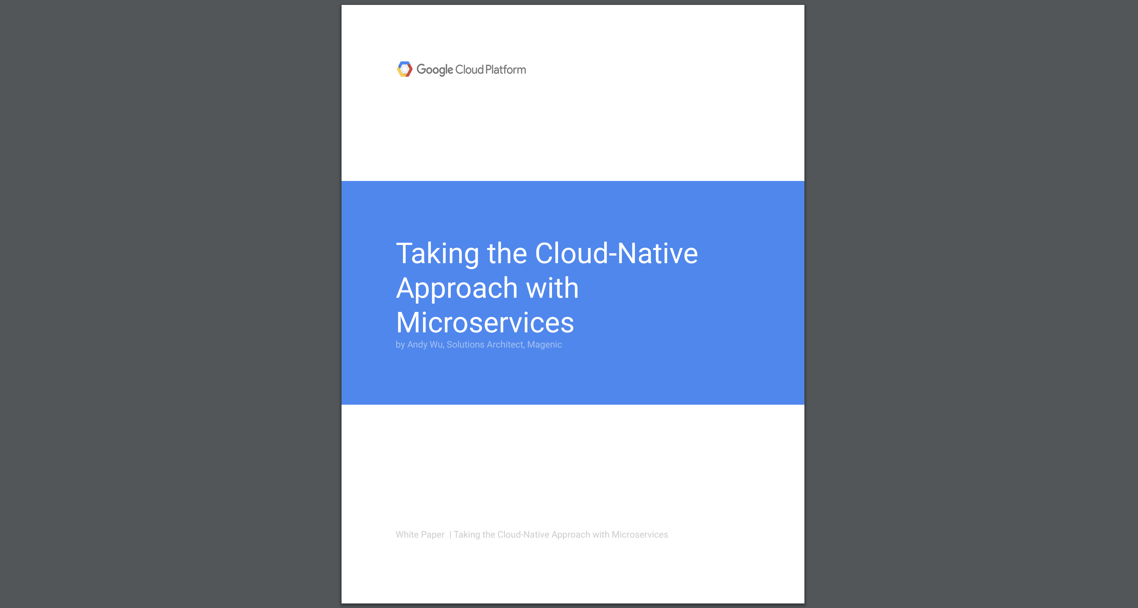This screenshot has height=608, width=1138.
Task: Click the Google Cloud Platform hexagon logo
Action: [x=404, y=69]
